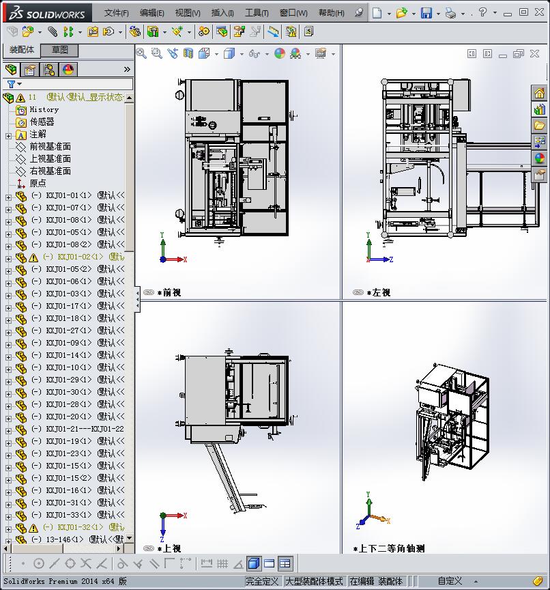Select 前视基准面 in the tree
Viewport: 550px width, 590px height.
click(50, 146)
